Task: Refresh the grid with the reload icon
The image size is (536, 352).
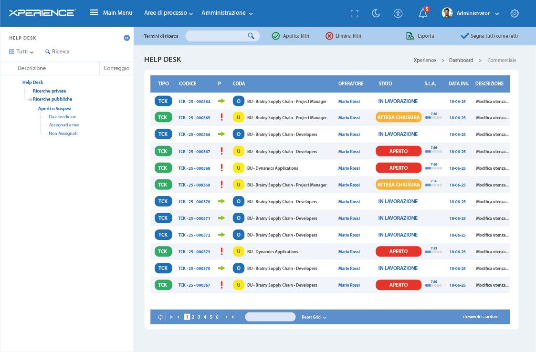Action: (x=160, y=317)
